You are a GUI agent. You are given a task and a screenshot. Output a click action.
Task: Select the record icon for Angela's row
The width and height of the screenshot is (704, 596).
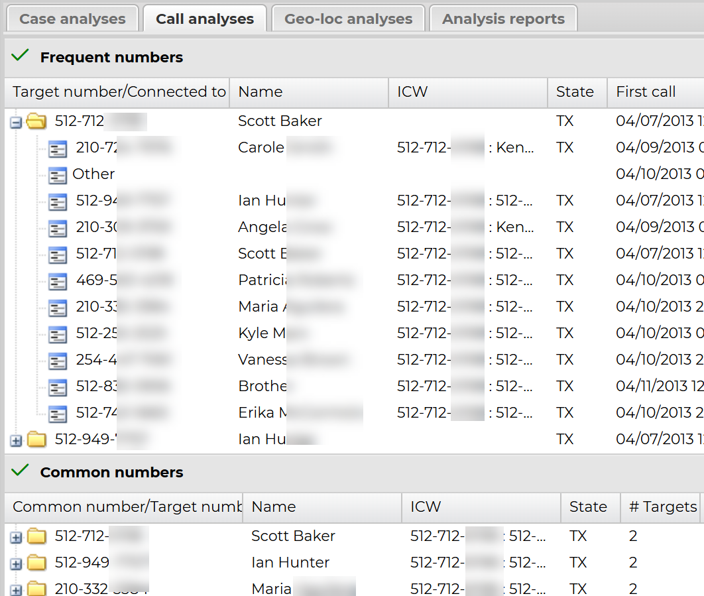point(58,228)
